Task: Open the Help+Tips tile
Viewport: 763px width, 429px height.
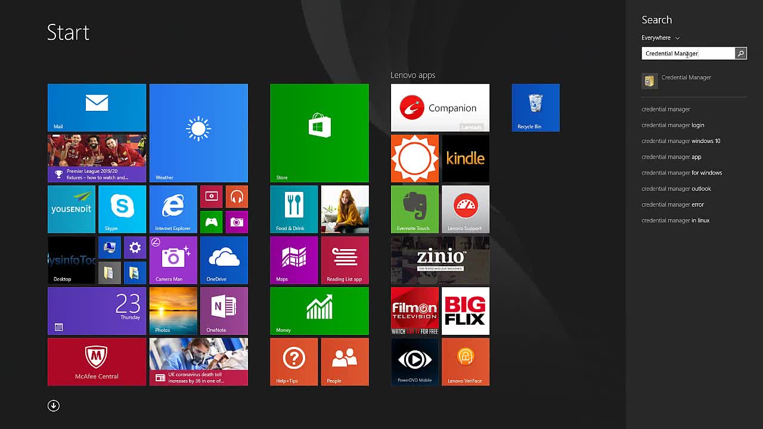Action: (x=294, y=362)
